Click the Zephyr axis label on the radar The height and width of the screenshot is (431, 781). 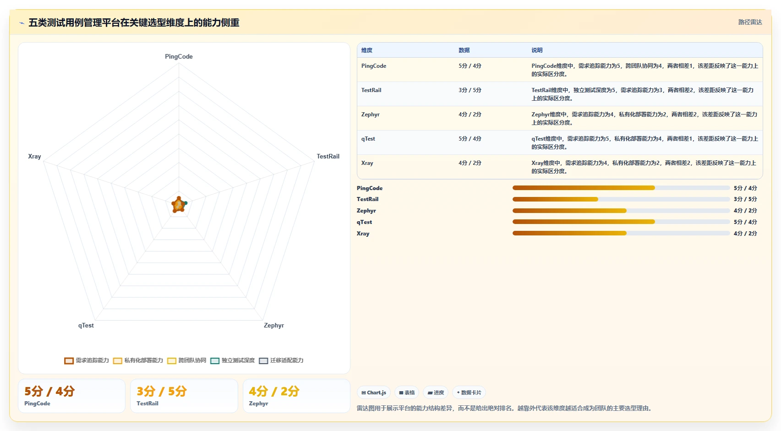[274, 325]
